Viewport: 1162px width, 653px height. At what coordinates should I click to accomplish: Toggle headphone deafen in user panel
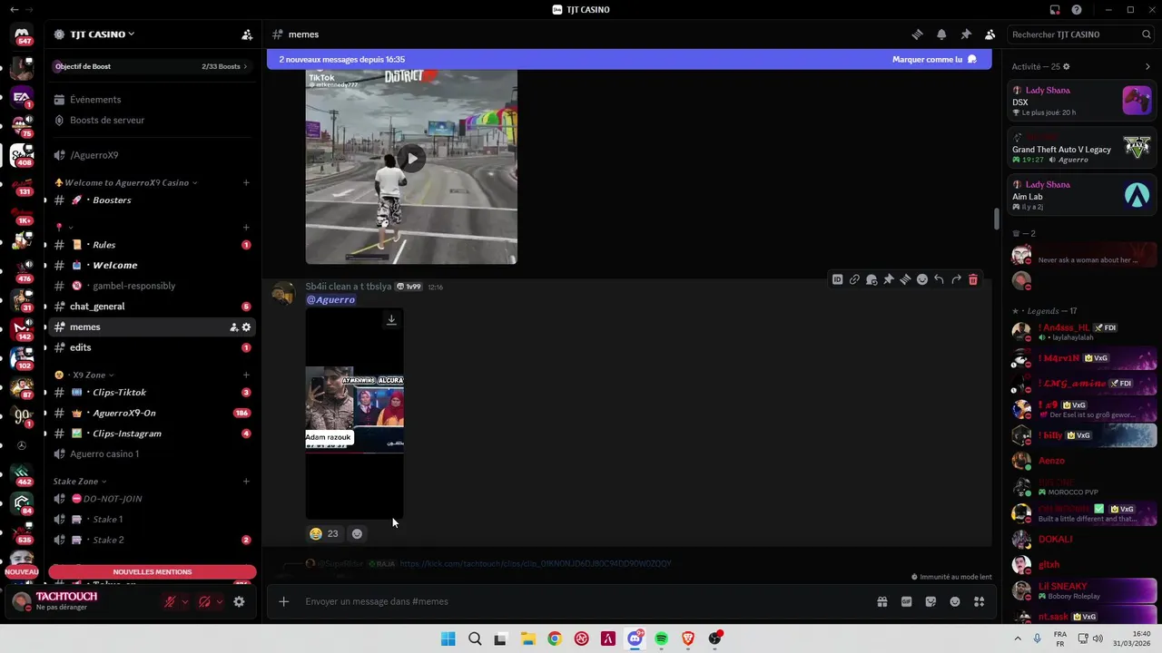click(204, 601)
